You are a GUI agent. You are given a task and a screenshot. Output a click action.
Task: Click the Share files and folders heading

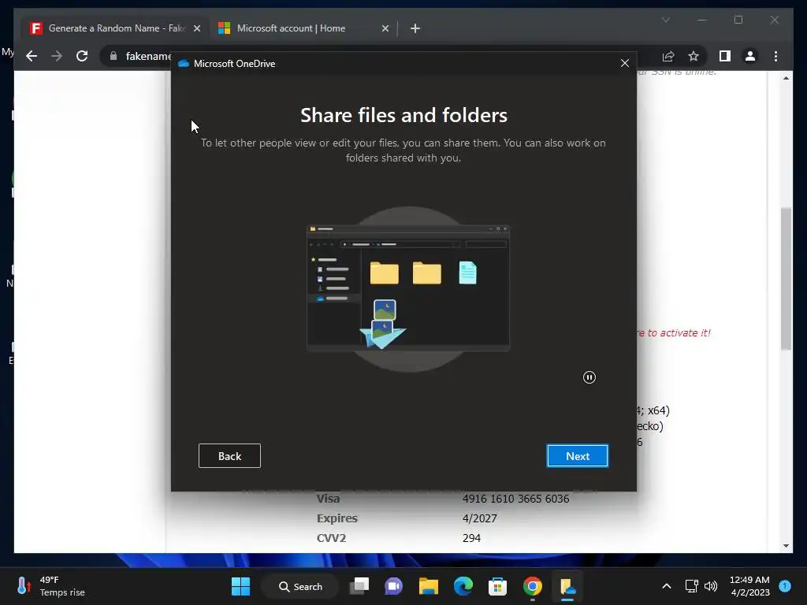(404, 115)
